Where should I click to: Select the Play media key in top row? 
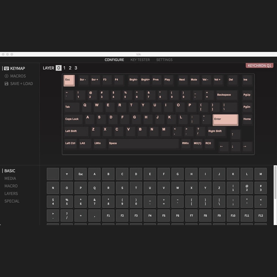[167, 80]
